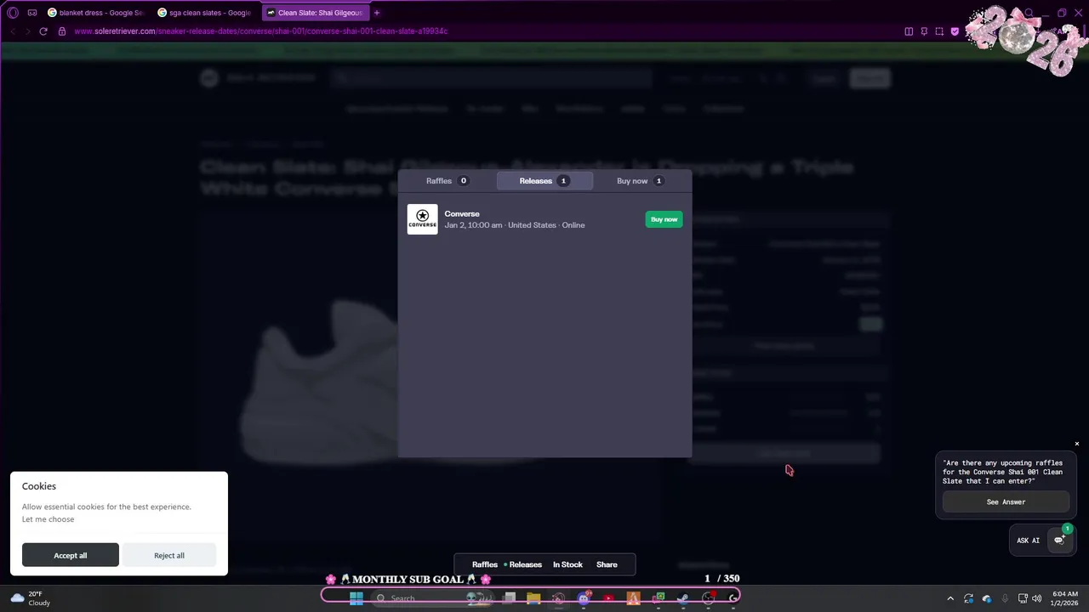Click the microphone tray icon
Image resolution: width=1089 pixels, height=612 pixels.
(1005, 598)
